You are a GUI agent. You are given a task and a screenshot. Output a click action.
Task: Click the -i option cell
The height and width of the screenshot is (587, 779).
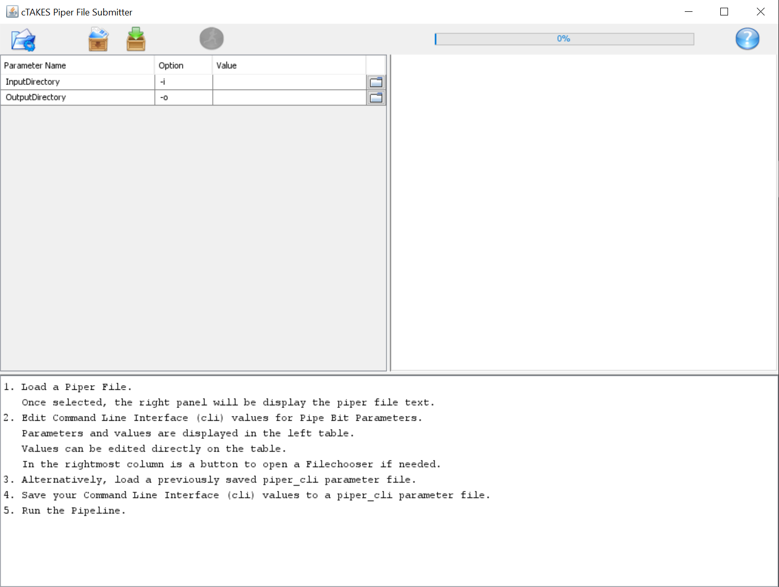coord(183,82)
